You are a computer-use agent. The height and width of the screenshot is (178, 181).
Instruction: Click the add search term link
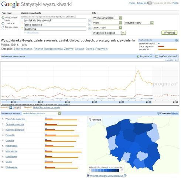[x=33, y=33]
